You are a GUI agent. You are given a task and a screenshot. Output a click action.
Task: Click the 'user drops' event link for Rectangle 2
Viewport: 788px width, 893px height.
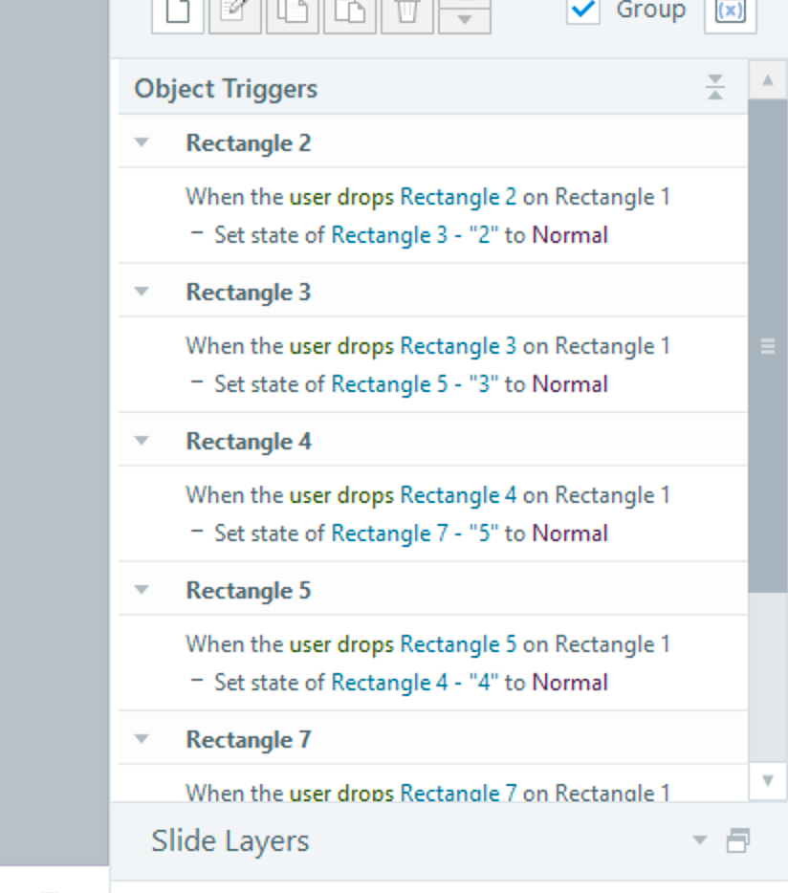pyautogui.click(x=341, y=197)
